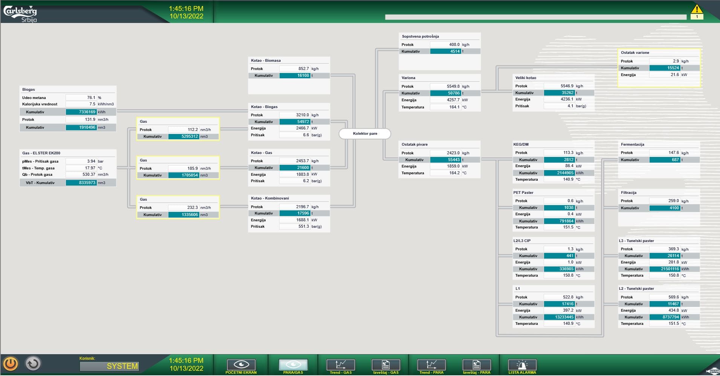Click the alarm count box showing 1
The height and width of the screenshot is (376, 720).
(x=698, y=17)
